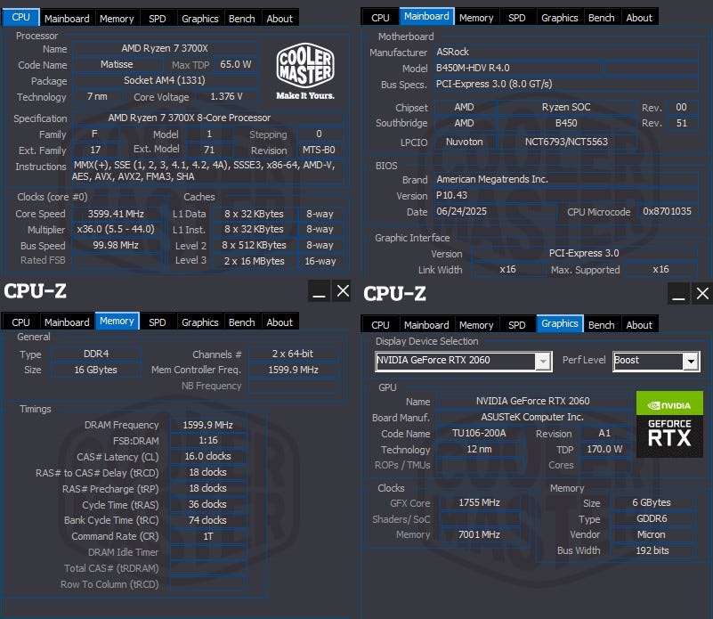Click the Cooler Master logo
Screen dimensions: 713x619
(305, 71)
